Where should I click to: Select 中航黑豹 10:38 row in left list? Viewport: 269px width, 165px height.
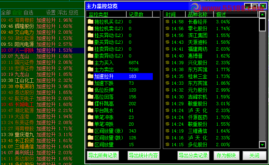[x=42, y=86]
